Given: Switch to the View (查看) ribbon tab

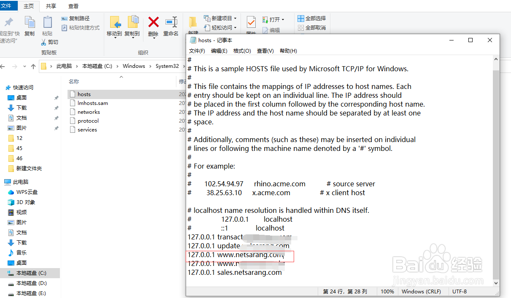Looking at the screenshot, I should [73, 6].
